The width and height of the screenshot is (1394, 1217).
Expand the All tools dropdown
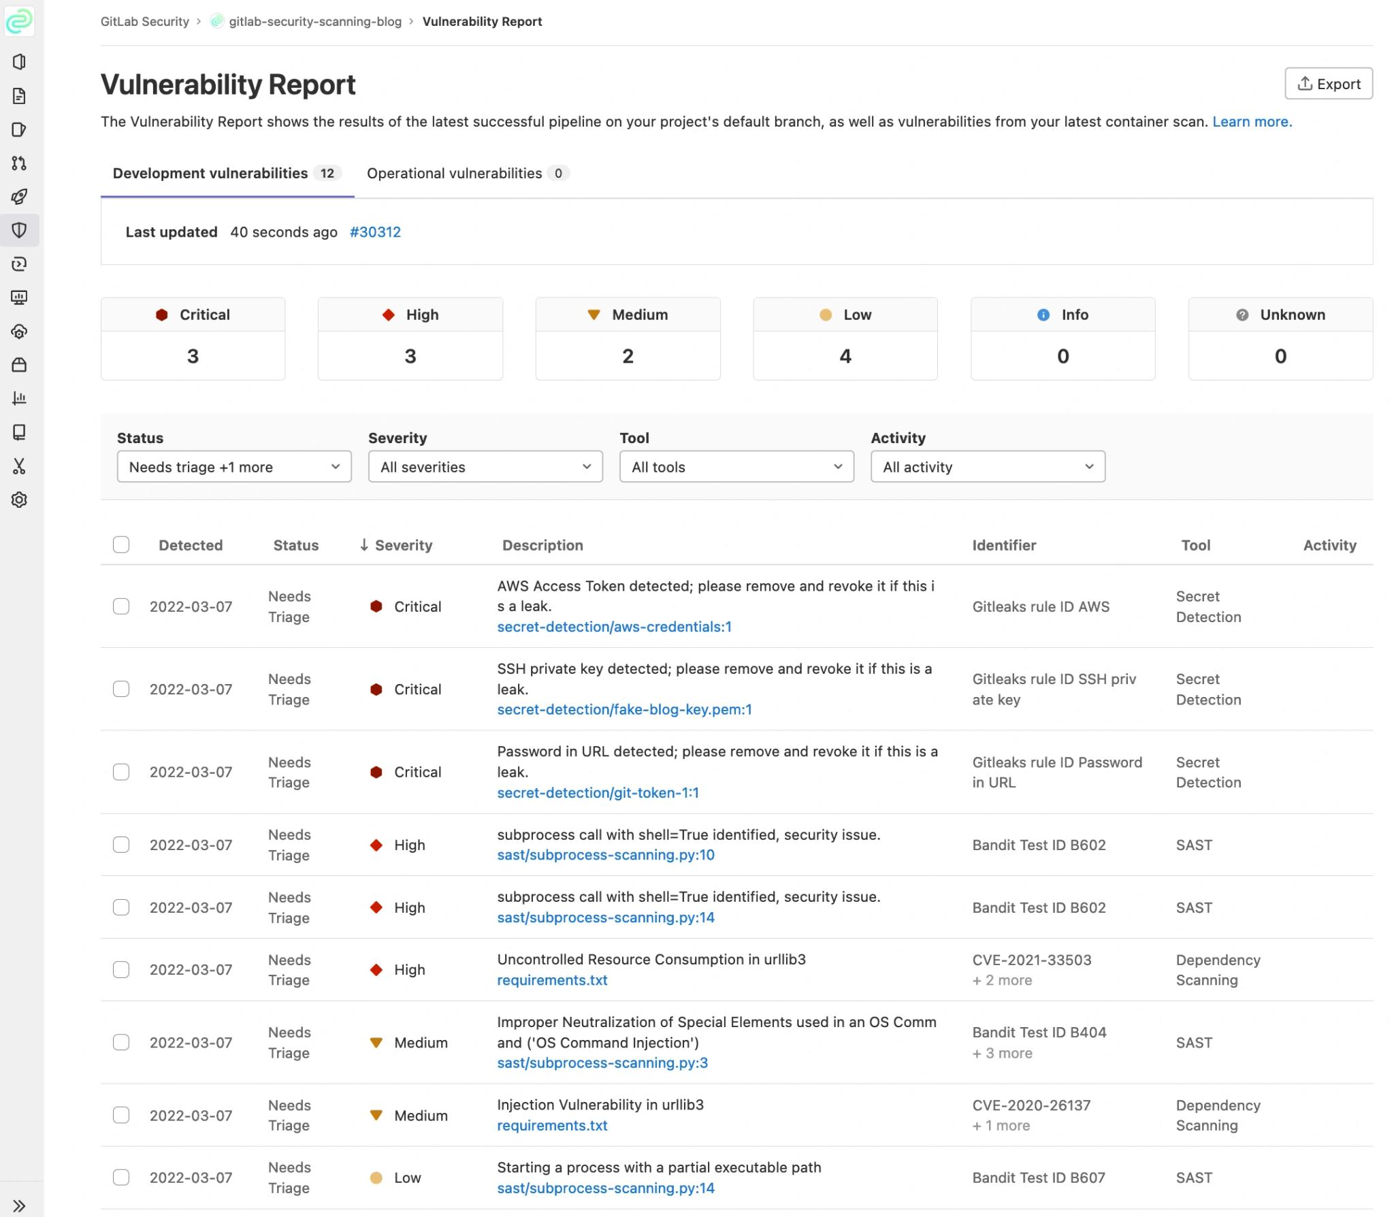pos(736,466)
